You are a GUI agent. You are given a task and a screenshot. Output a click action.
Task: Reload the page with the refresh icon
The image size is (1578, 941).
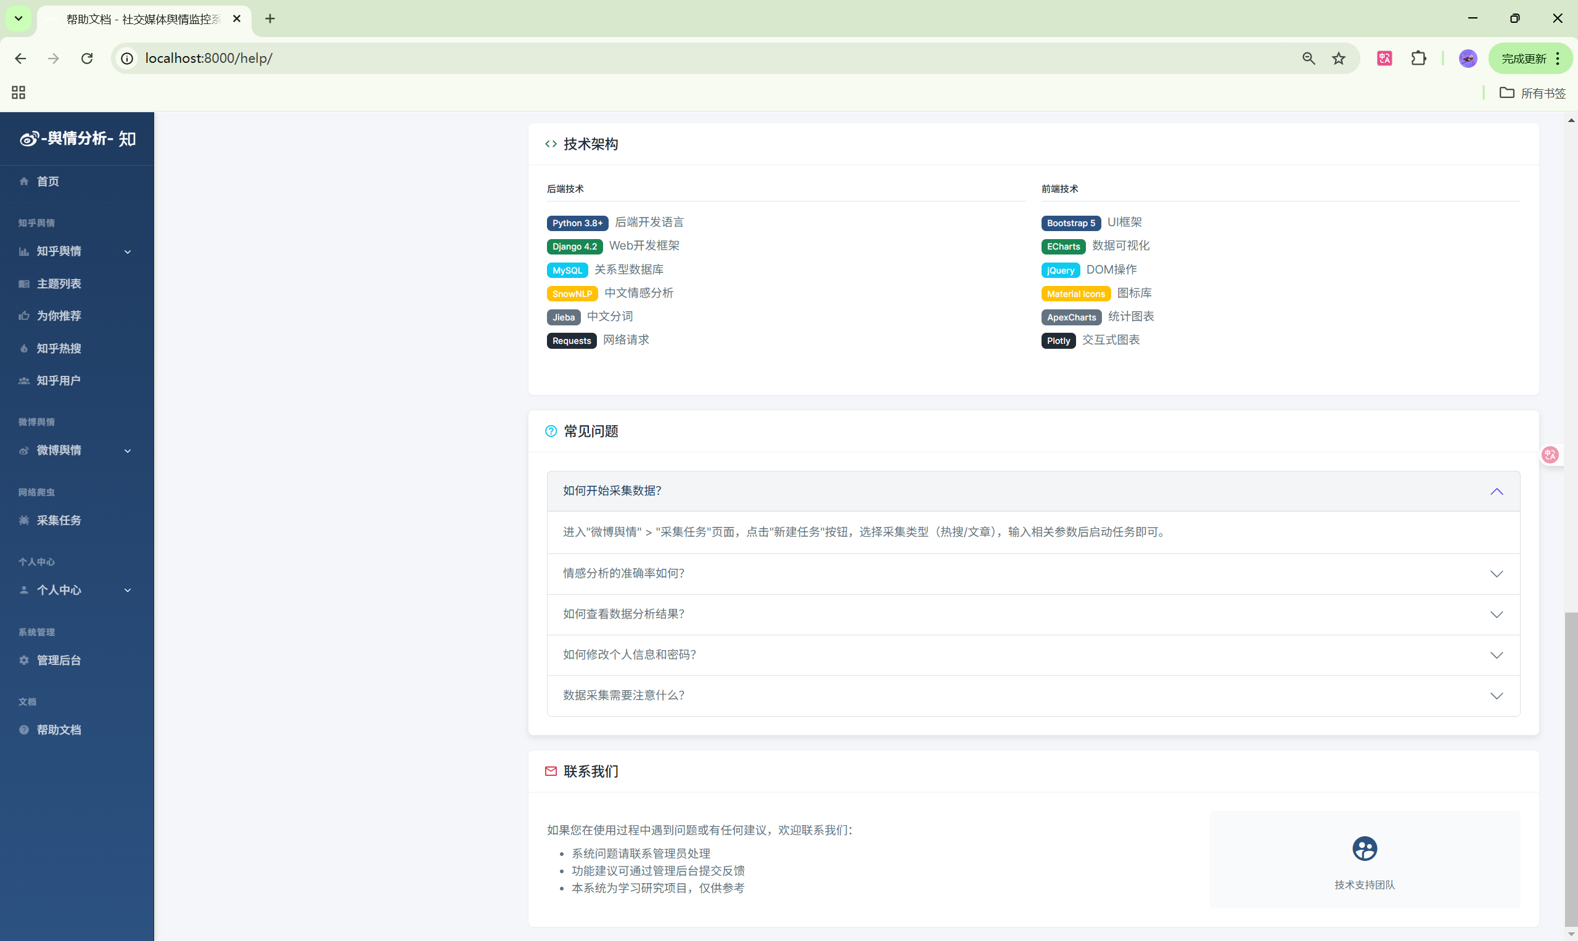[87, 59]
